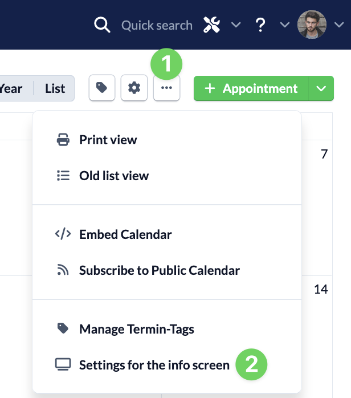Click the help question mark icon
Image resolution: width=351 pixels, height=398 pixels.
click(260, 25)
